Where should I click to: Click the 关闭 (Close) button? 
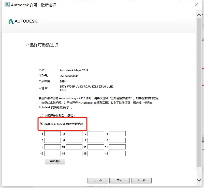click(x=120, y=180)
